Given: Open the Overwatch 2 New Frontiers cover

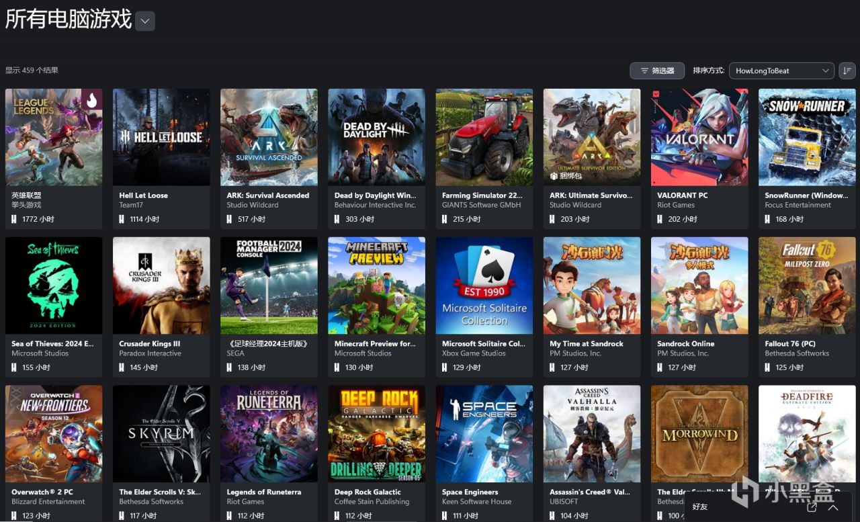Looking at the screenshot, I should (54, 434).
